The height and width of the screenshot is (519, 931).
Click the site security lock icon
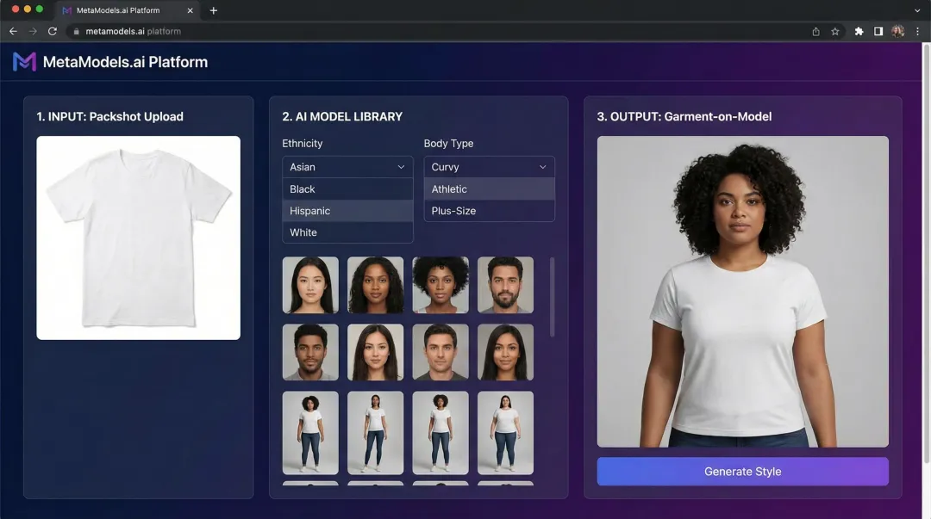tap(74, 30)
